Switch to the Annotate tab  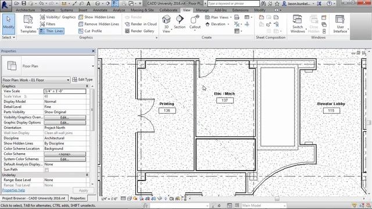[x=100, y=10]
